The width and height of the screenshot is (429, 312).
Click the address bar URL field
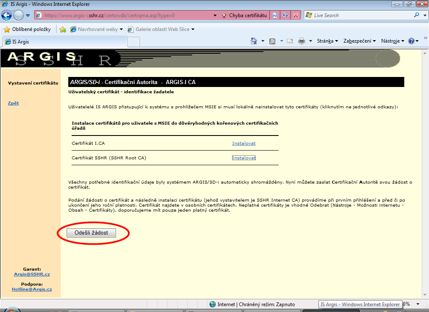click(125, 15)
